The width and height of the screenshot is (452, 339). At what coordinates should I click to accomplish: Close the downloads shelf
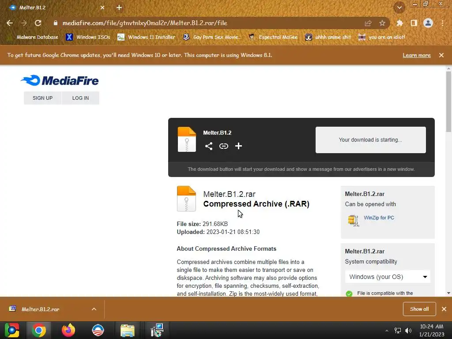[444, 309]
